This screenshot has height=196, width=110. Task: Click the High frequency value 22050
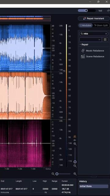click(x=46, y=189)
